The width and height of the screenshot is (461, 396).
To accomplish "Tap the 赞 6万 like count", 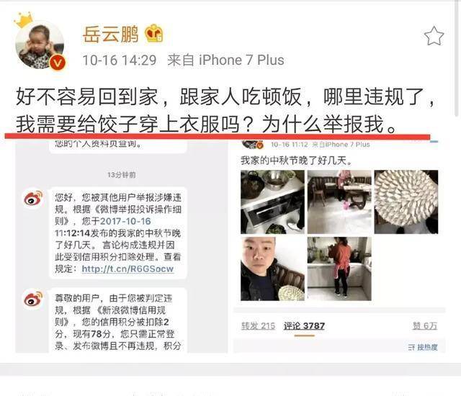I will click(x=425, y=325).
